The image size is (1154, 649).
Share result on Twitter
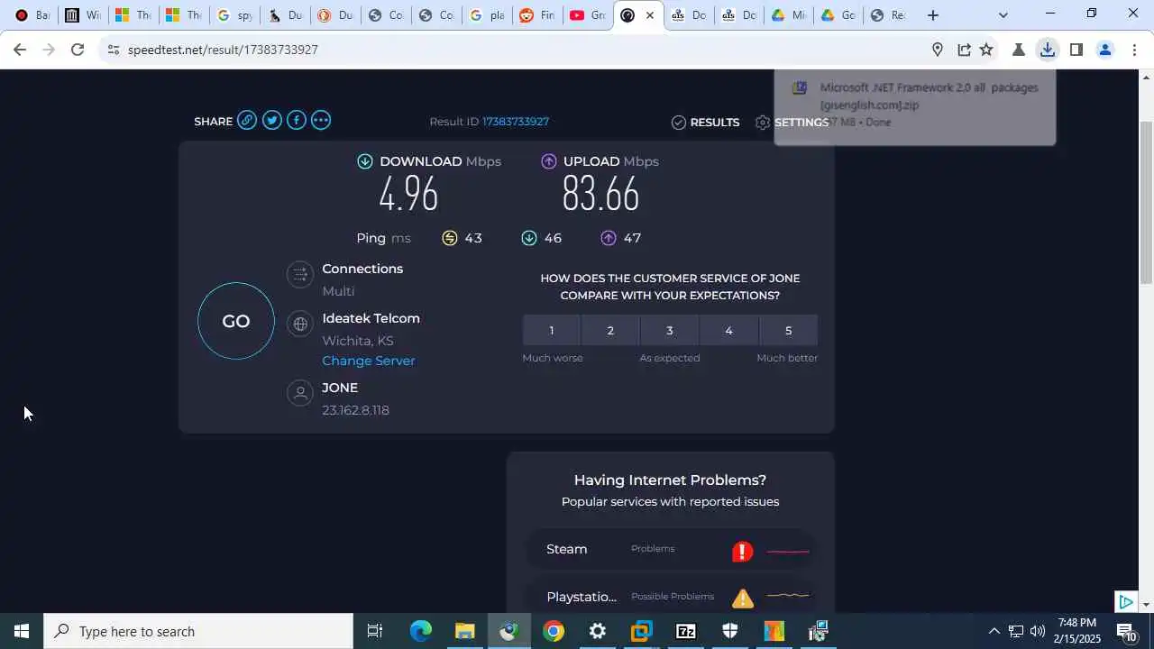point(271,121)
